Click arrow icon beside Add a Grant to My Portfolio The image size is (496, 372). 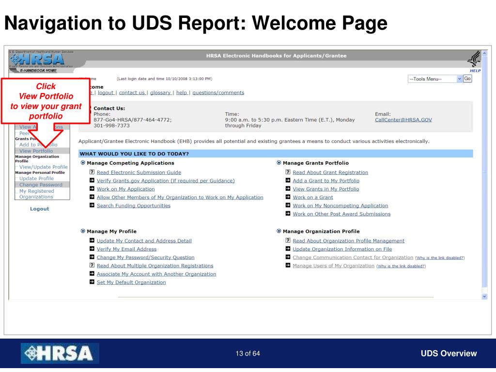(x=288, y=180)
